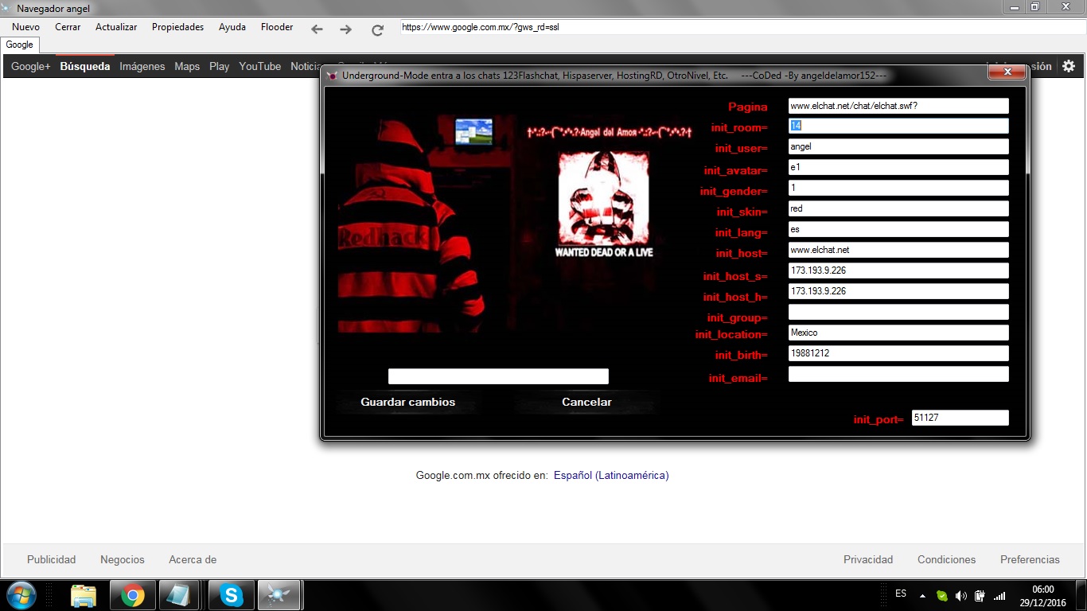Click the volume speaker tray icon

tap(960, 596)
